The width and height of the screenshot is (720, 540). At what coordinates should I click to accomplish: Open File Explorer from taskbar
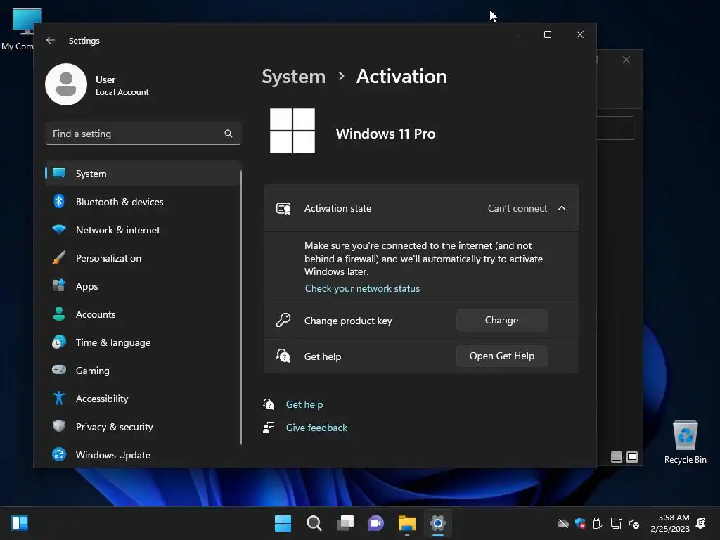[x=407, y=523]
